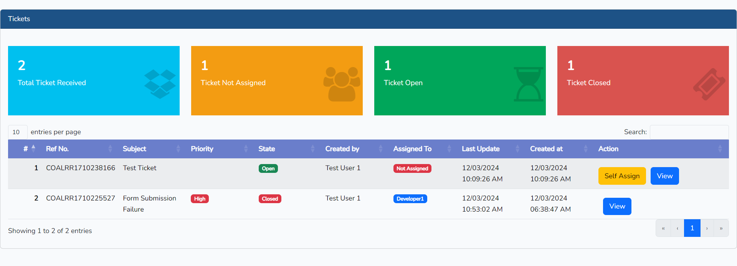The height and width of the screenshot is (266, 737).
Task: Click the users group icon on orange card
Action: click(342, 84)
